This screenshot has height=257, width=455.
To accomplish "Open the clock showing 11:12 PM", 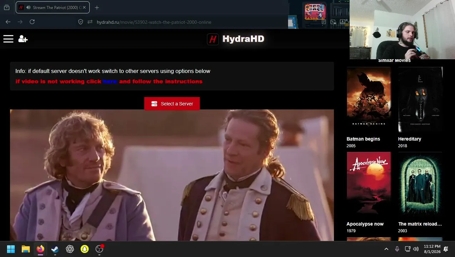I will tap(432, 249).
